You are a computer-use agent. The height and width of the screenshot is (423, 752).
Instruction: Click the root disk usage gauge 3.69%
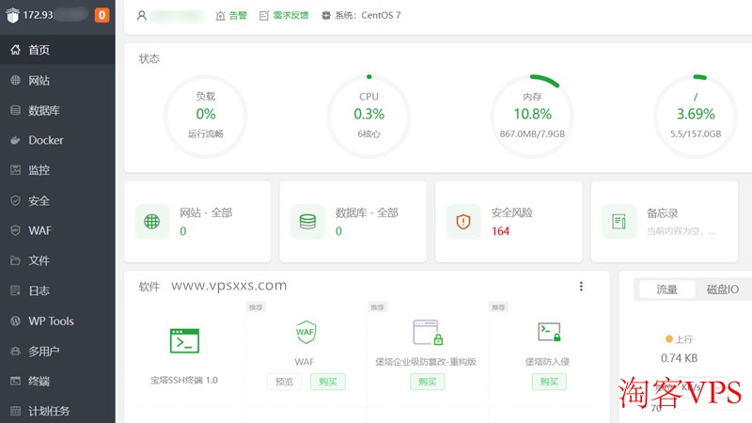[x=696, y=116]
